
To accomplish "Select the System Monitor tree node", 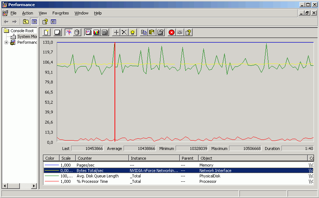I will [x=27, y=36].
